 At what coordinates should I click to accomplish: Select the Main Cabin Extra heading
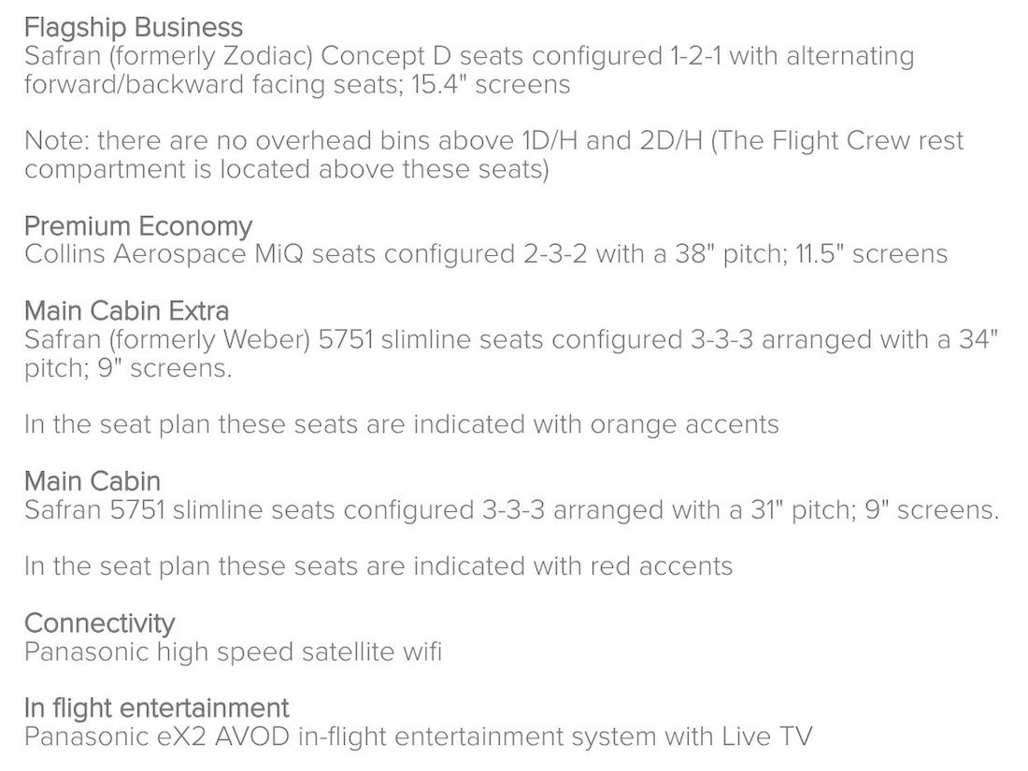[126, 310]
